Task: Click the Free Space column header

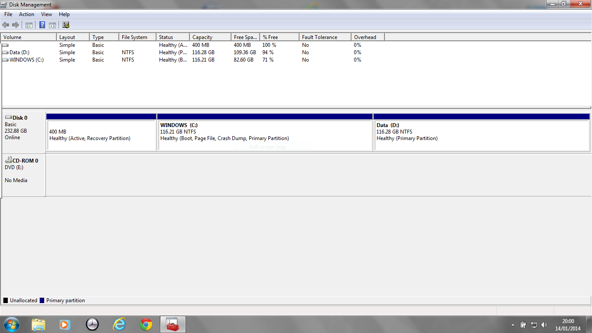Action: (x=245, y=37)
